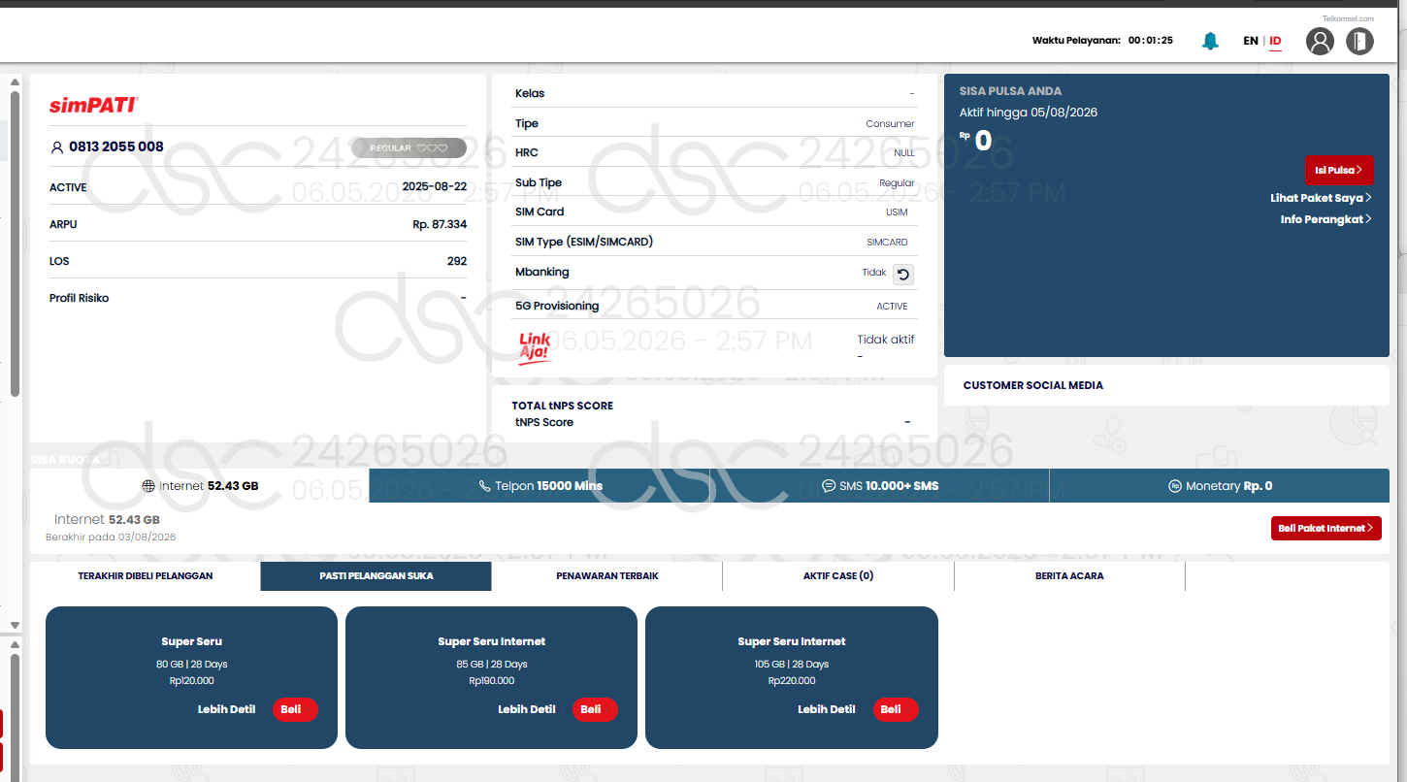This screenshot has width=1407, height=782.
Task: Click the Isi Pulsa button
Action: (1339, 170)
